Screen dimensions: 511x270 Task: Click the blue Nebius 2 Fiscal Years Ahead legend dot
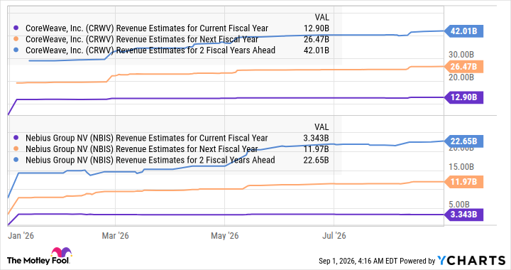tap(16, 160)
